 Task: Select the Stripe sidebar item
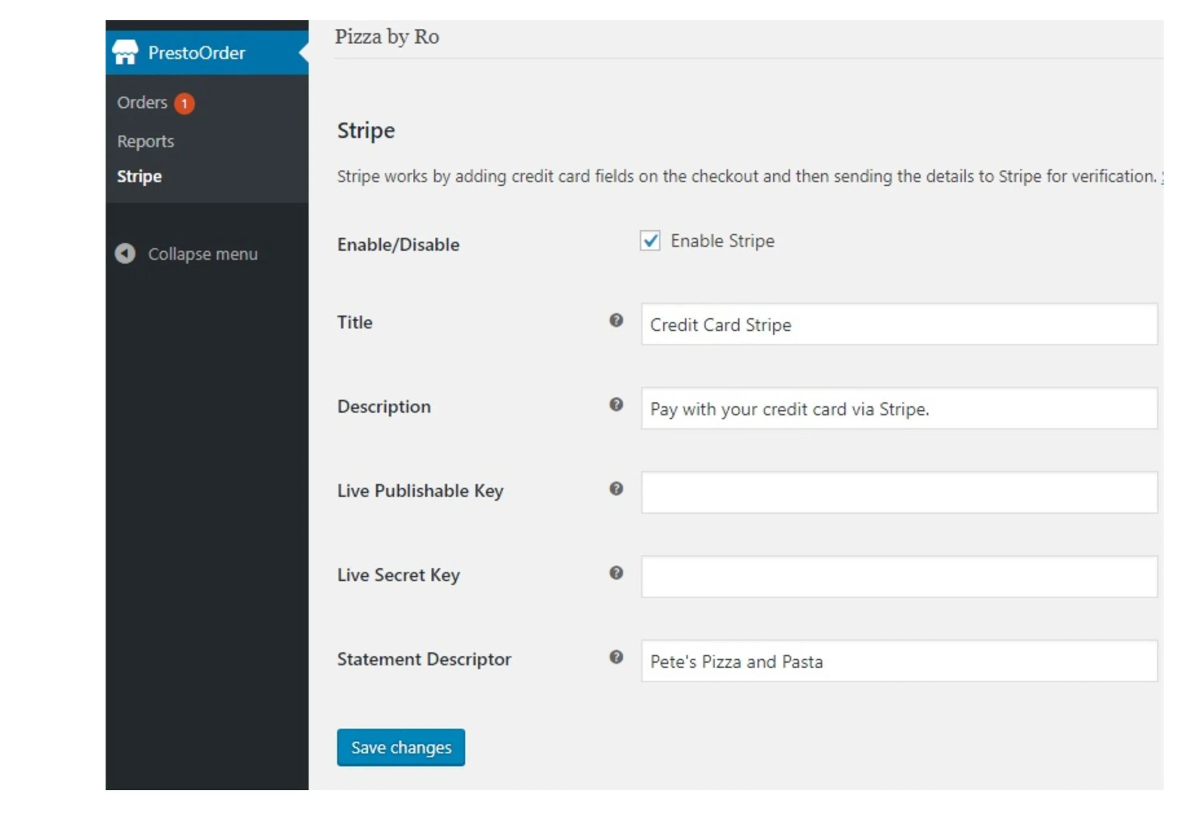coord(139,176)
